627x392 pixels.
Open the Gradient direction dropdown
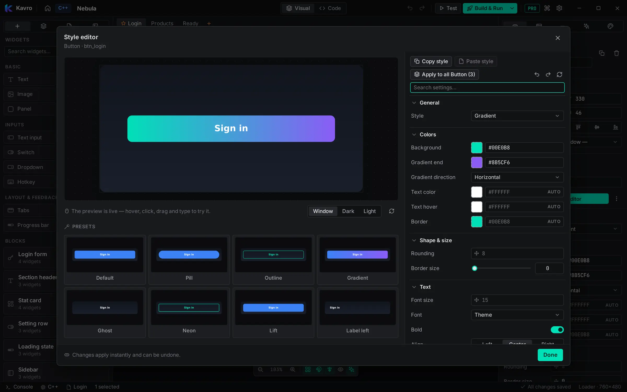pos(517,177)
